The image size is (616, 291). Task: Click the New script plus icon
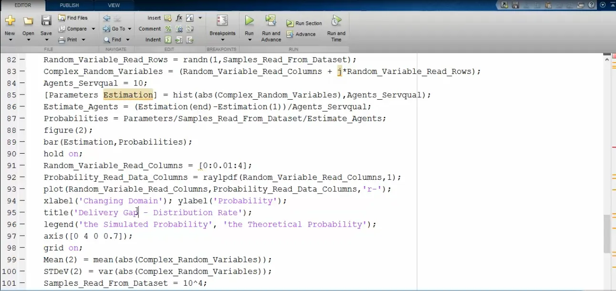10,21
